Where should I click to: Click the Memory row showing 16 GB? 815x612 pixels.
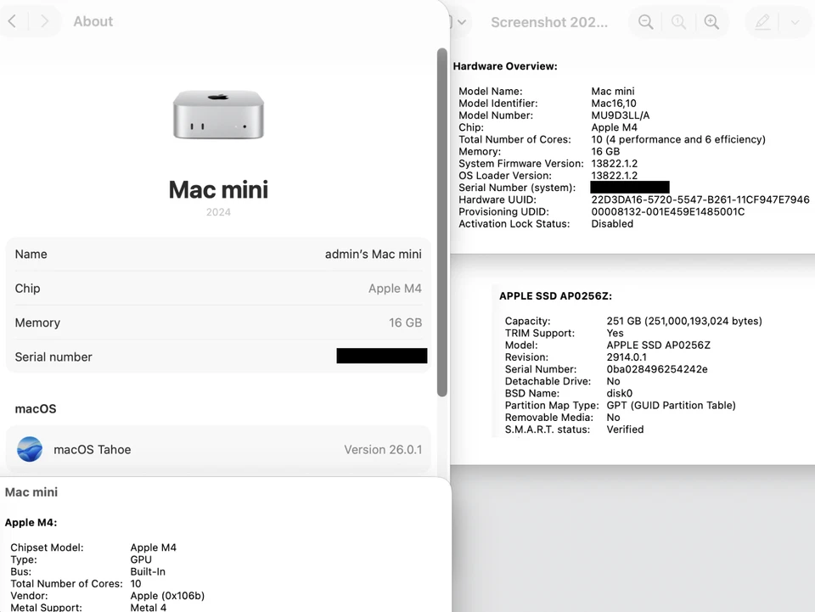point(218,323)
